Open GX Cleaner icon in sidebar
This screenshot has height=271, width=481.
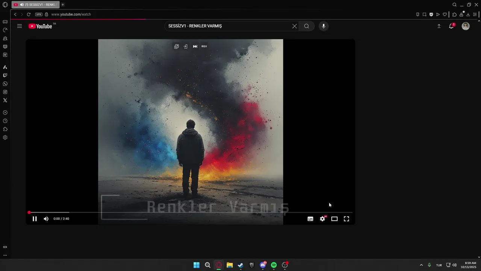[x=5, y=38]
